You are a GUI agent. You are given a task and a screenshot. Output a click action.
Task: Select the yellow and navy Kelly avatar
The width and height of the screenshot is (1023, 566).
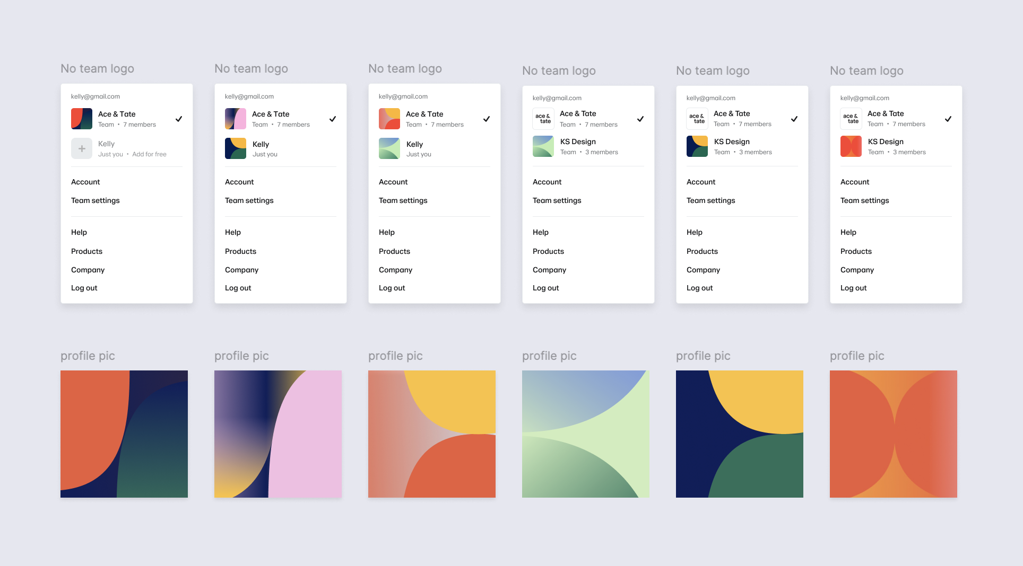236,148
